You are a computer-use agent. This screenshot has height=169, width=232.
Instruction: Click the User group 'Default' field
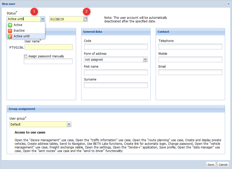click(38, 124)
